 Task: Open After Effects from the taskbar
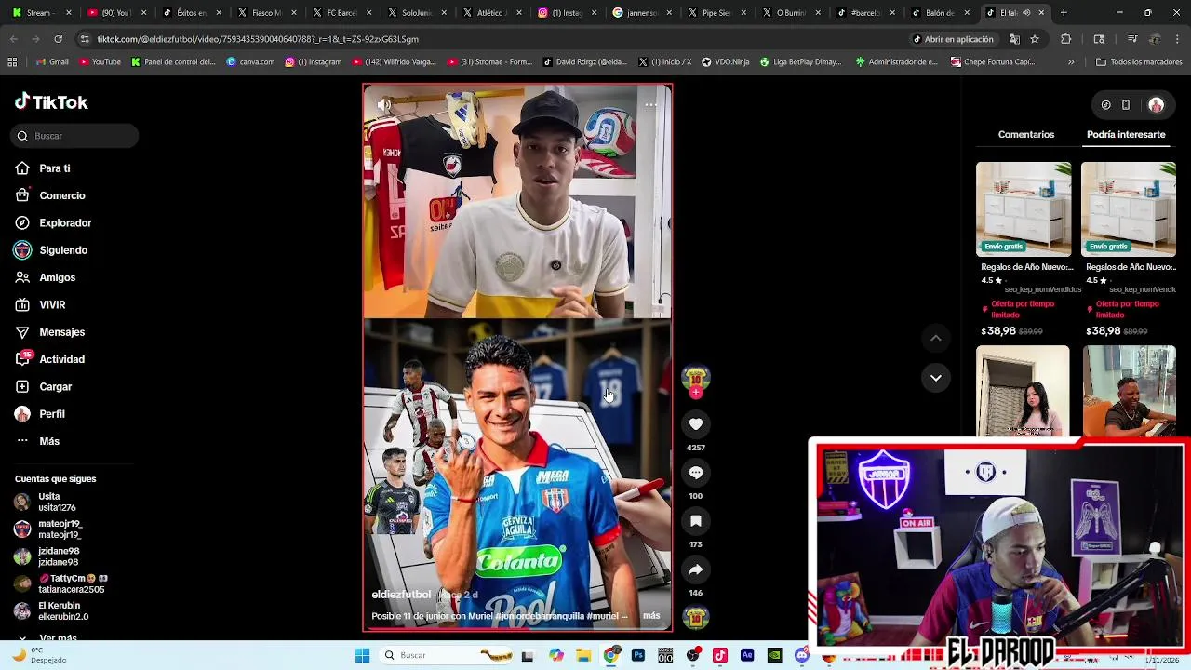pyautogui.click(x=747, y=655)
